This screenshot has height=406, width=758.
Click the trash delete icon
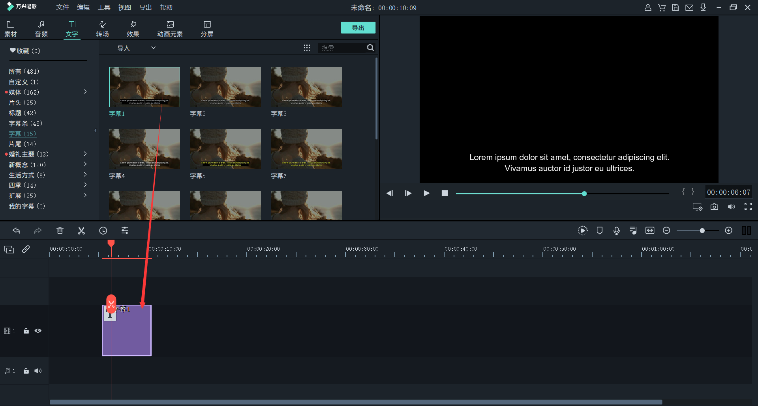60,231
